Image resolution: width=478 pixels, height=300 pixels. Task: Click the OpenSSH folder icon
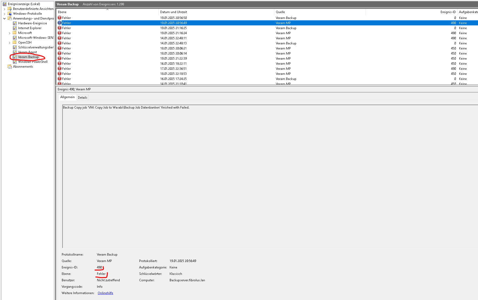(15, 43)
